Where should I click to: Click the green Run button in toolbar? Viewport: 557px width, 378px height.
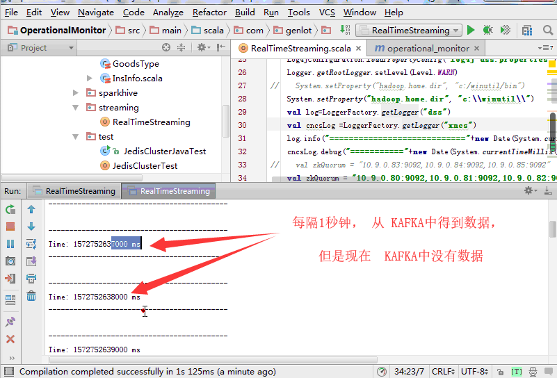point(471,30)
